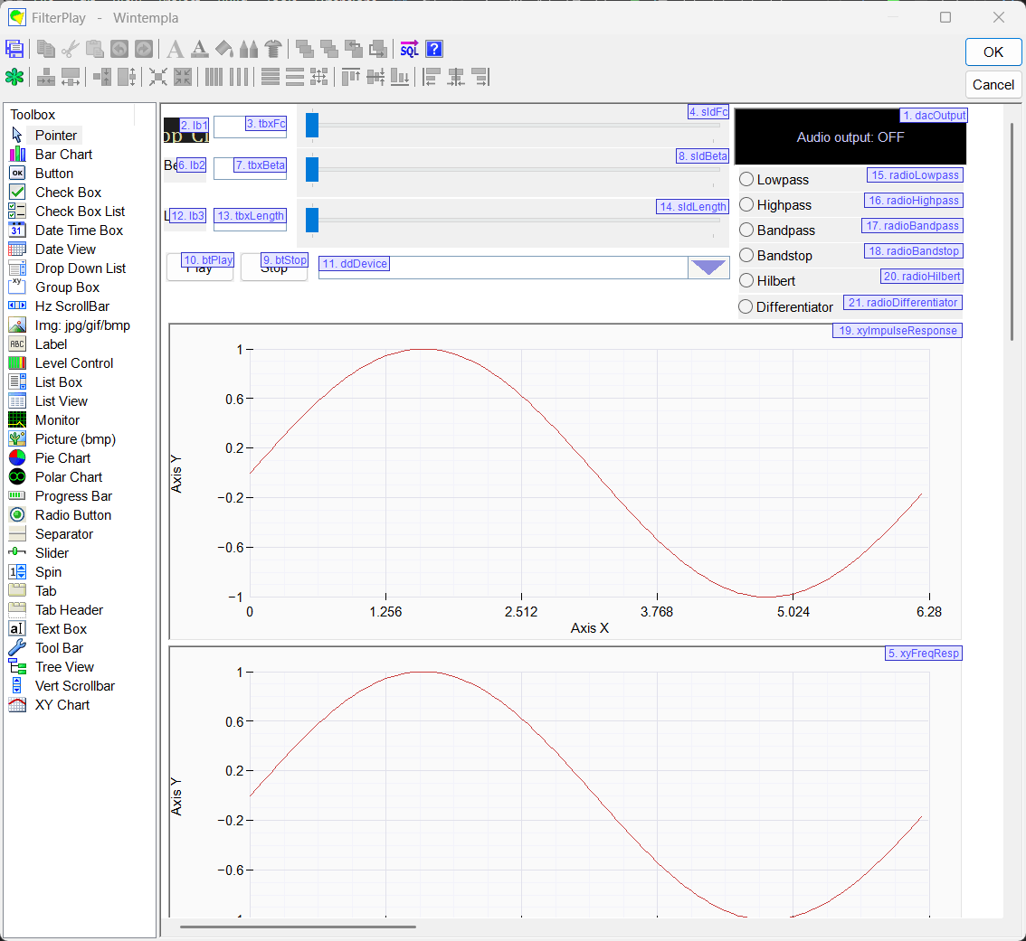Click the Undo arrow icon
This screenshot has height=941, width=1026.
point(119,49)
